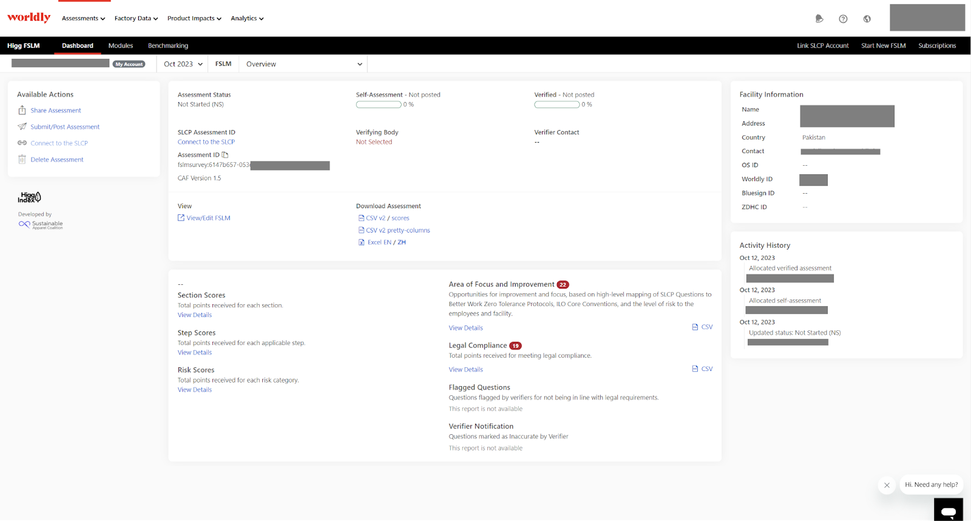Download Area of Focus CSV file
This screenshot has height=521, width=971.
702,327
